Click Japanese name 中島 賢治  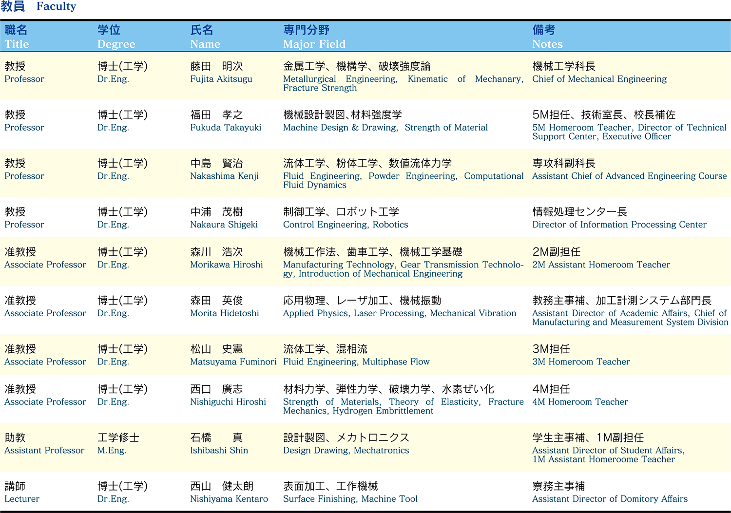(216, 164)
